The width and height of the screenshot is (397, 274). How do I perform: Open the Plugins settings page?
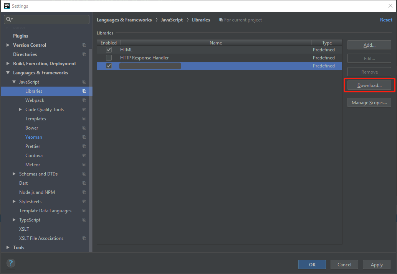click(20, 36)
